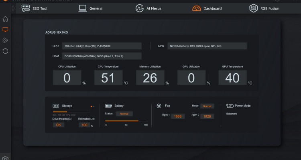Click the Dashboard gauge icon
Image resolution: width=301 pixels, height=160 pixels.
[196, 8]
